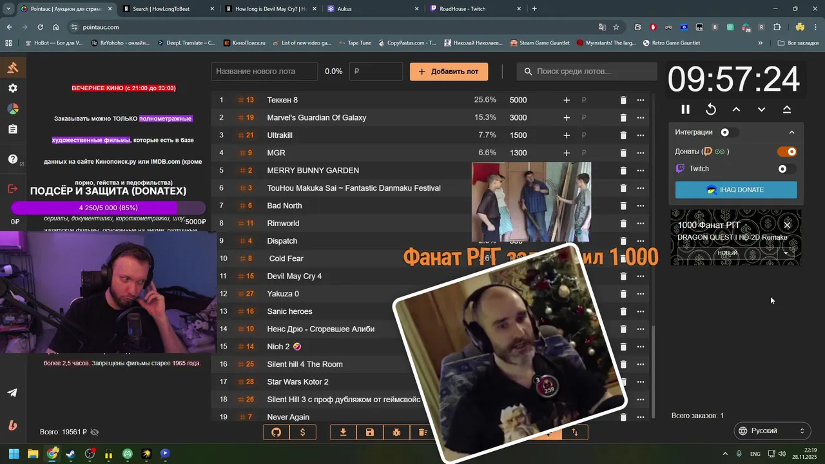Open the clipboard history icon in sidebar
The height and width of the screenshot is (464, 825).
(13, 130)
